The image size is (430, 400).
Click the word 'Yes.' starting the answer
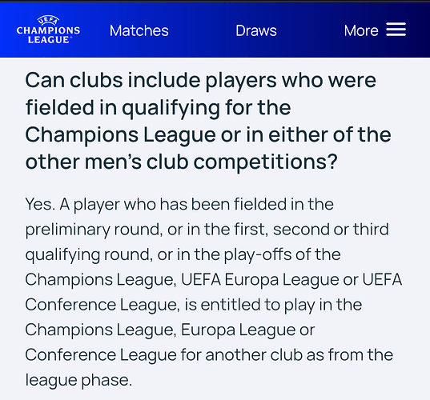click(40, 204)
